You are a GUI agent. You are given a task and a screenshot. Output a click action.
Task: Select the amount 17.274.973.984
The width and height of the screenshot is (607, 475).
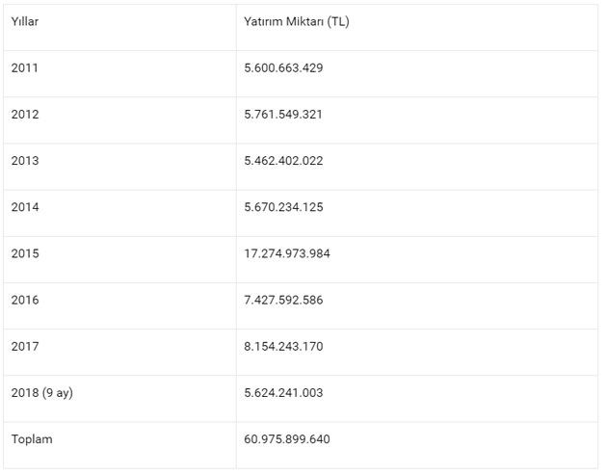(x=287, y=253)
